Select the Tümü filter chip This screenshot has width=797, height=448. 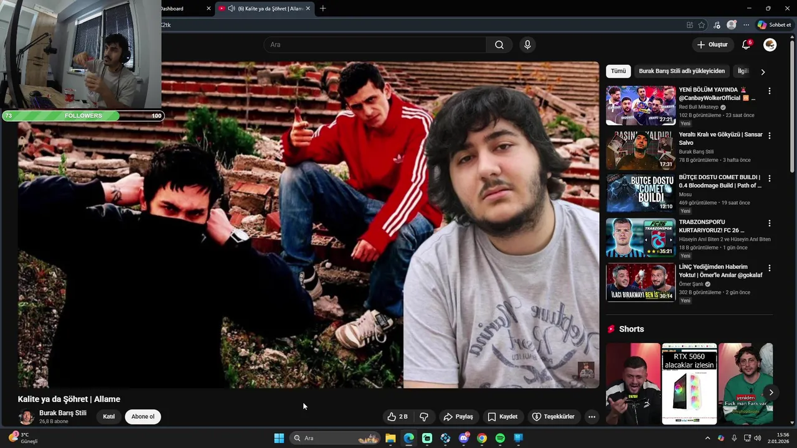coord(618,71)
